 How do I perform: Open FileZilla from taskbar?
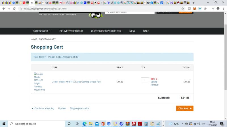coord(134,124)
